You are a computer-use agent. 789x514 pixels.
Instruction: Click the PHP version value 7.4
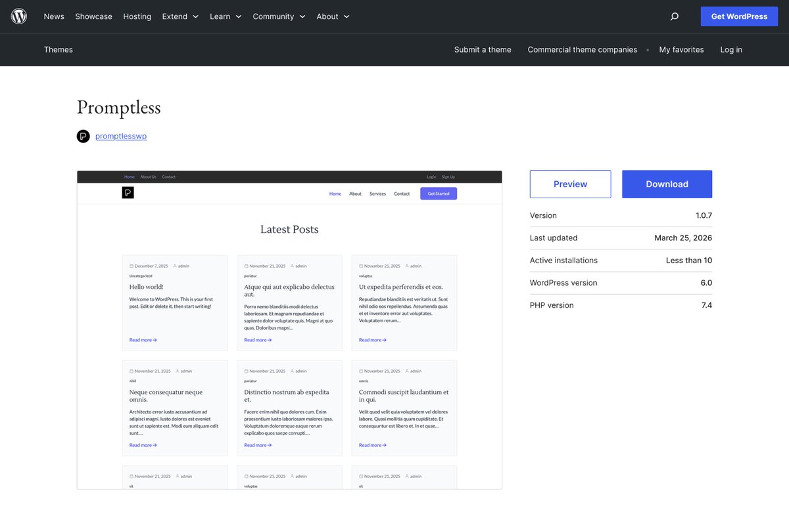707,305
